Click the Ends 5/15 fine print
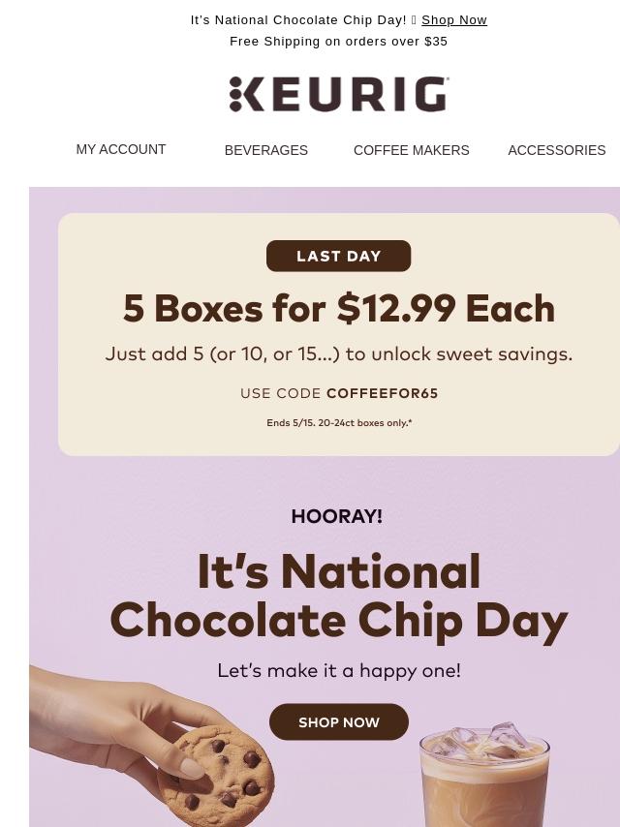Screen dimensions: 620x827 [x=339, y=422]
